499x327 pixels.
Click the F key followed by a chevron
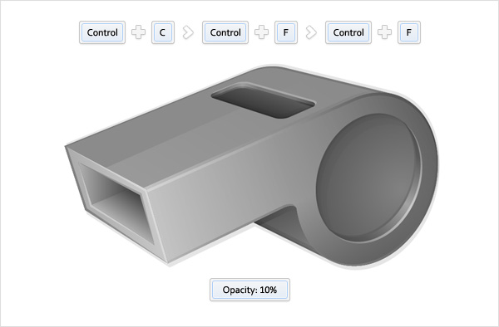click(286, 32)
